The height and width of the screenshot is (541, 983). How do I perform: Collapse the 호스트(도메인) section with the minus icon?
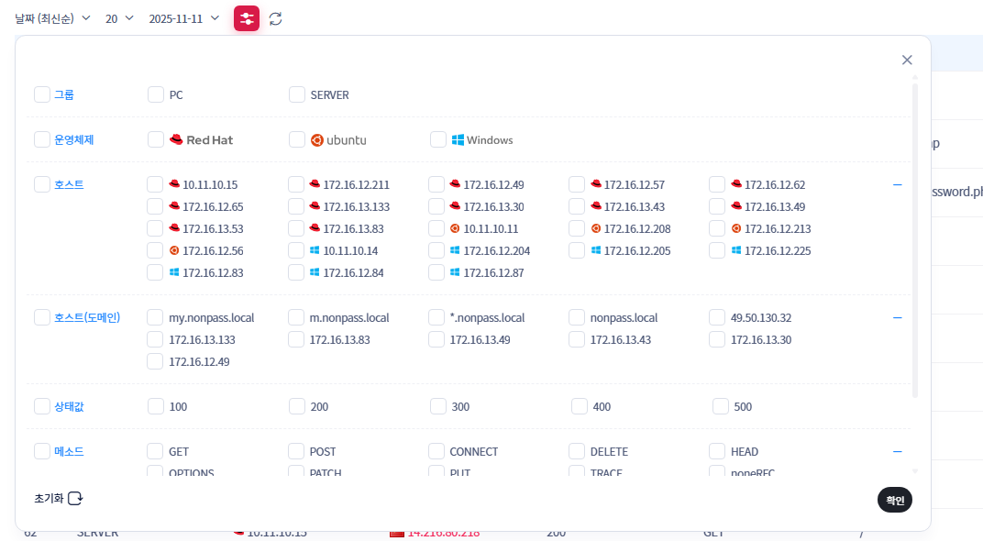[x=898, y=317]
